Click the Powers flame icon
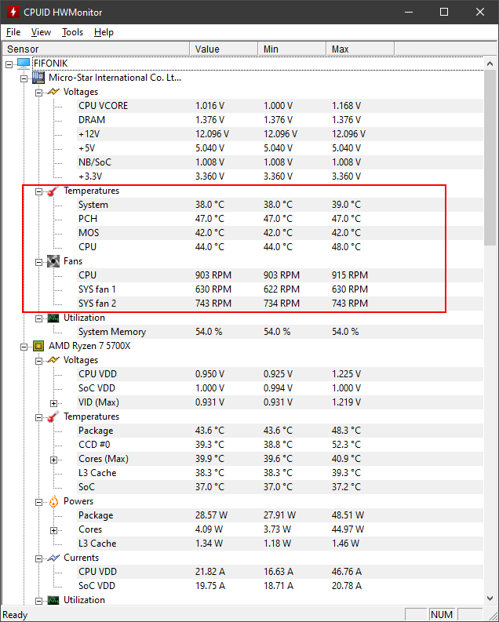Viewport: 499px width, 622px height. point(53,501)
